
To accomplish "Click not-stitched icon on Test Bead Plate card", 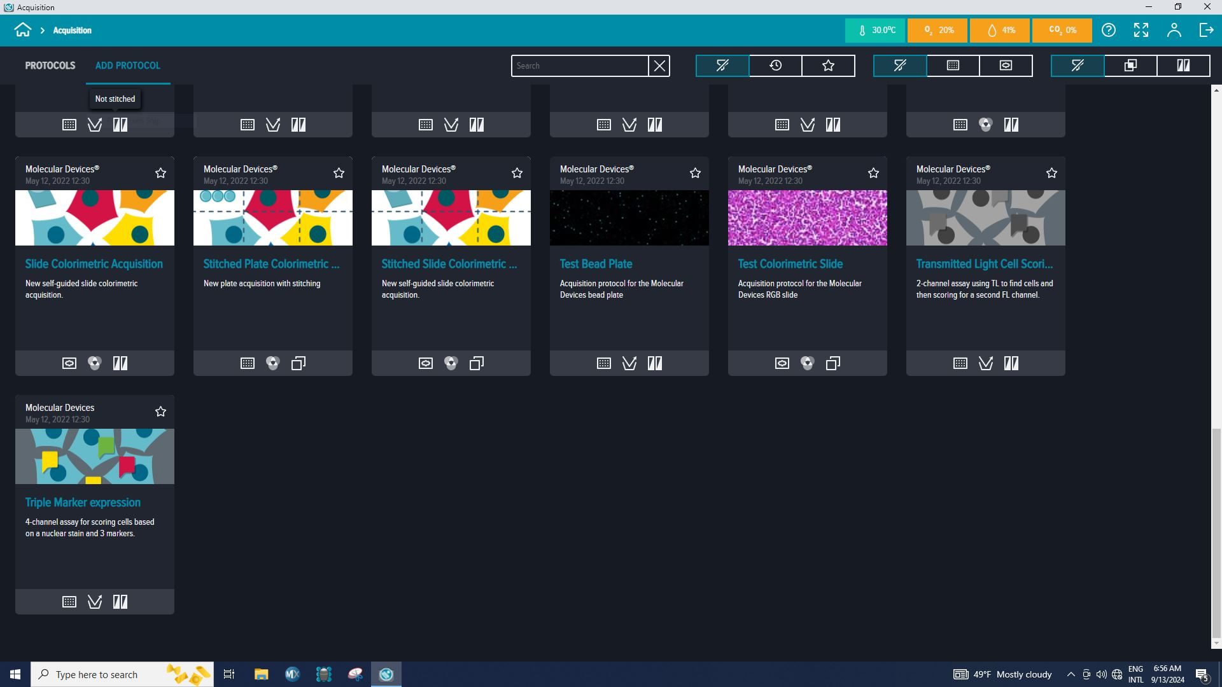I will point(655,363).
